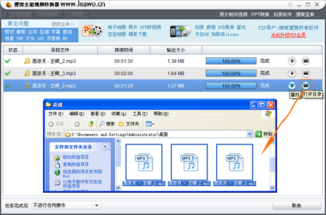
Task: Click the Explorer forward arrow icon
Action: [x=77, y=124]
